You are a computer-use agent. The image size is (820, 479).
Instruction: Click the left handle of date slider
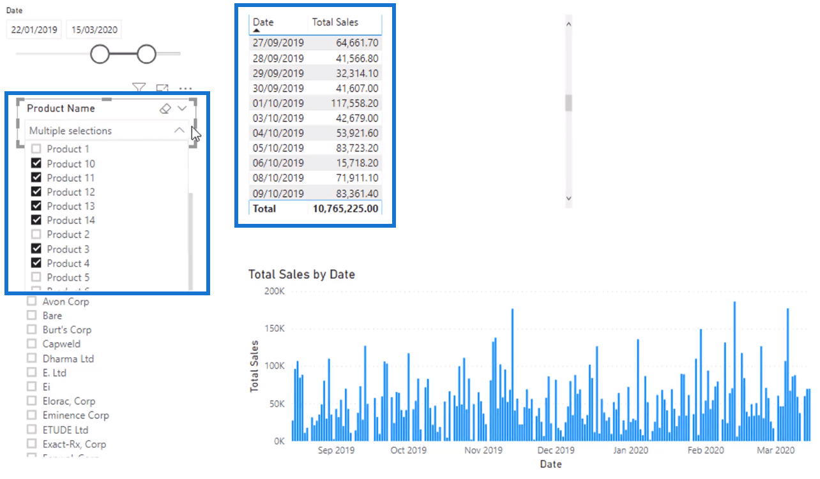[x=100, y=54]
